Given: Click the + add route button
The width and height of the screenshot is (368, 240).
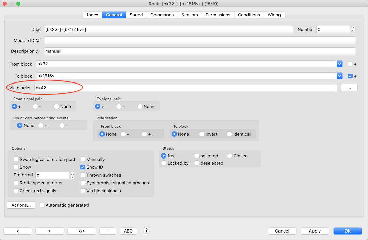Looking at the screenshot, I should coord(108,231).
